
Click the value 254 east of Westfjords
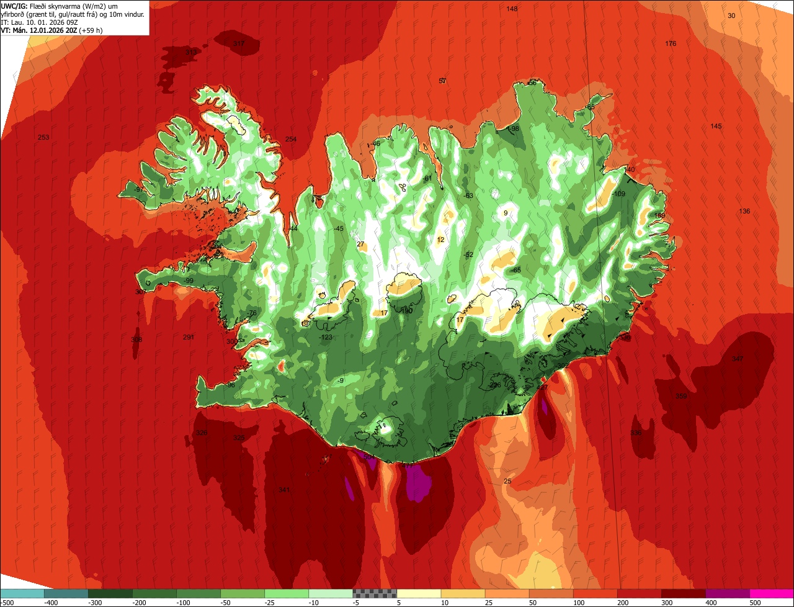[x=290, y=139]
